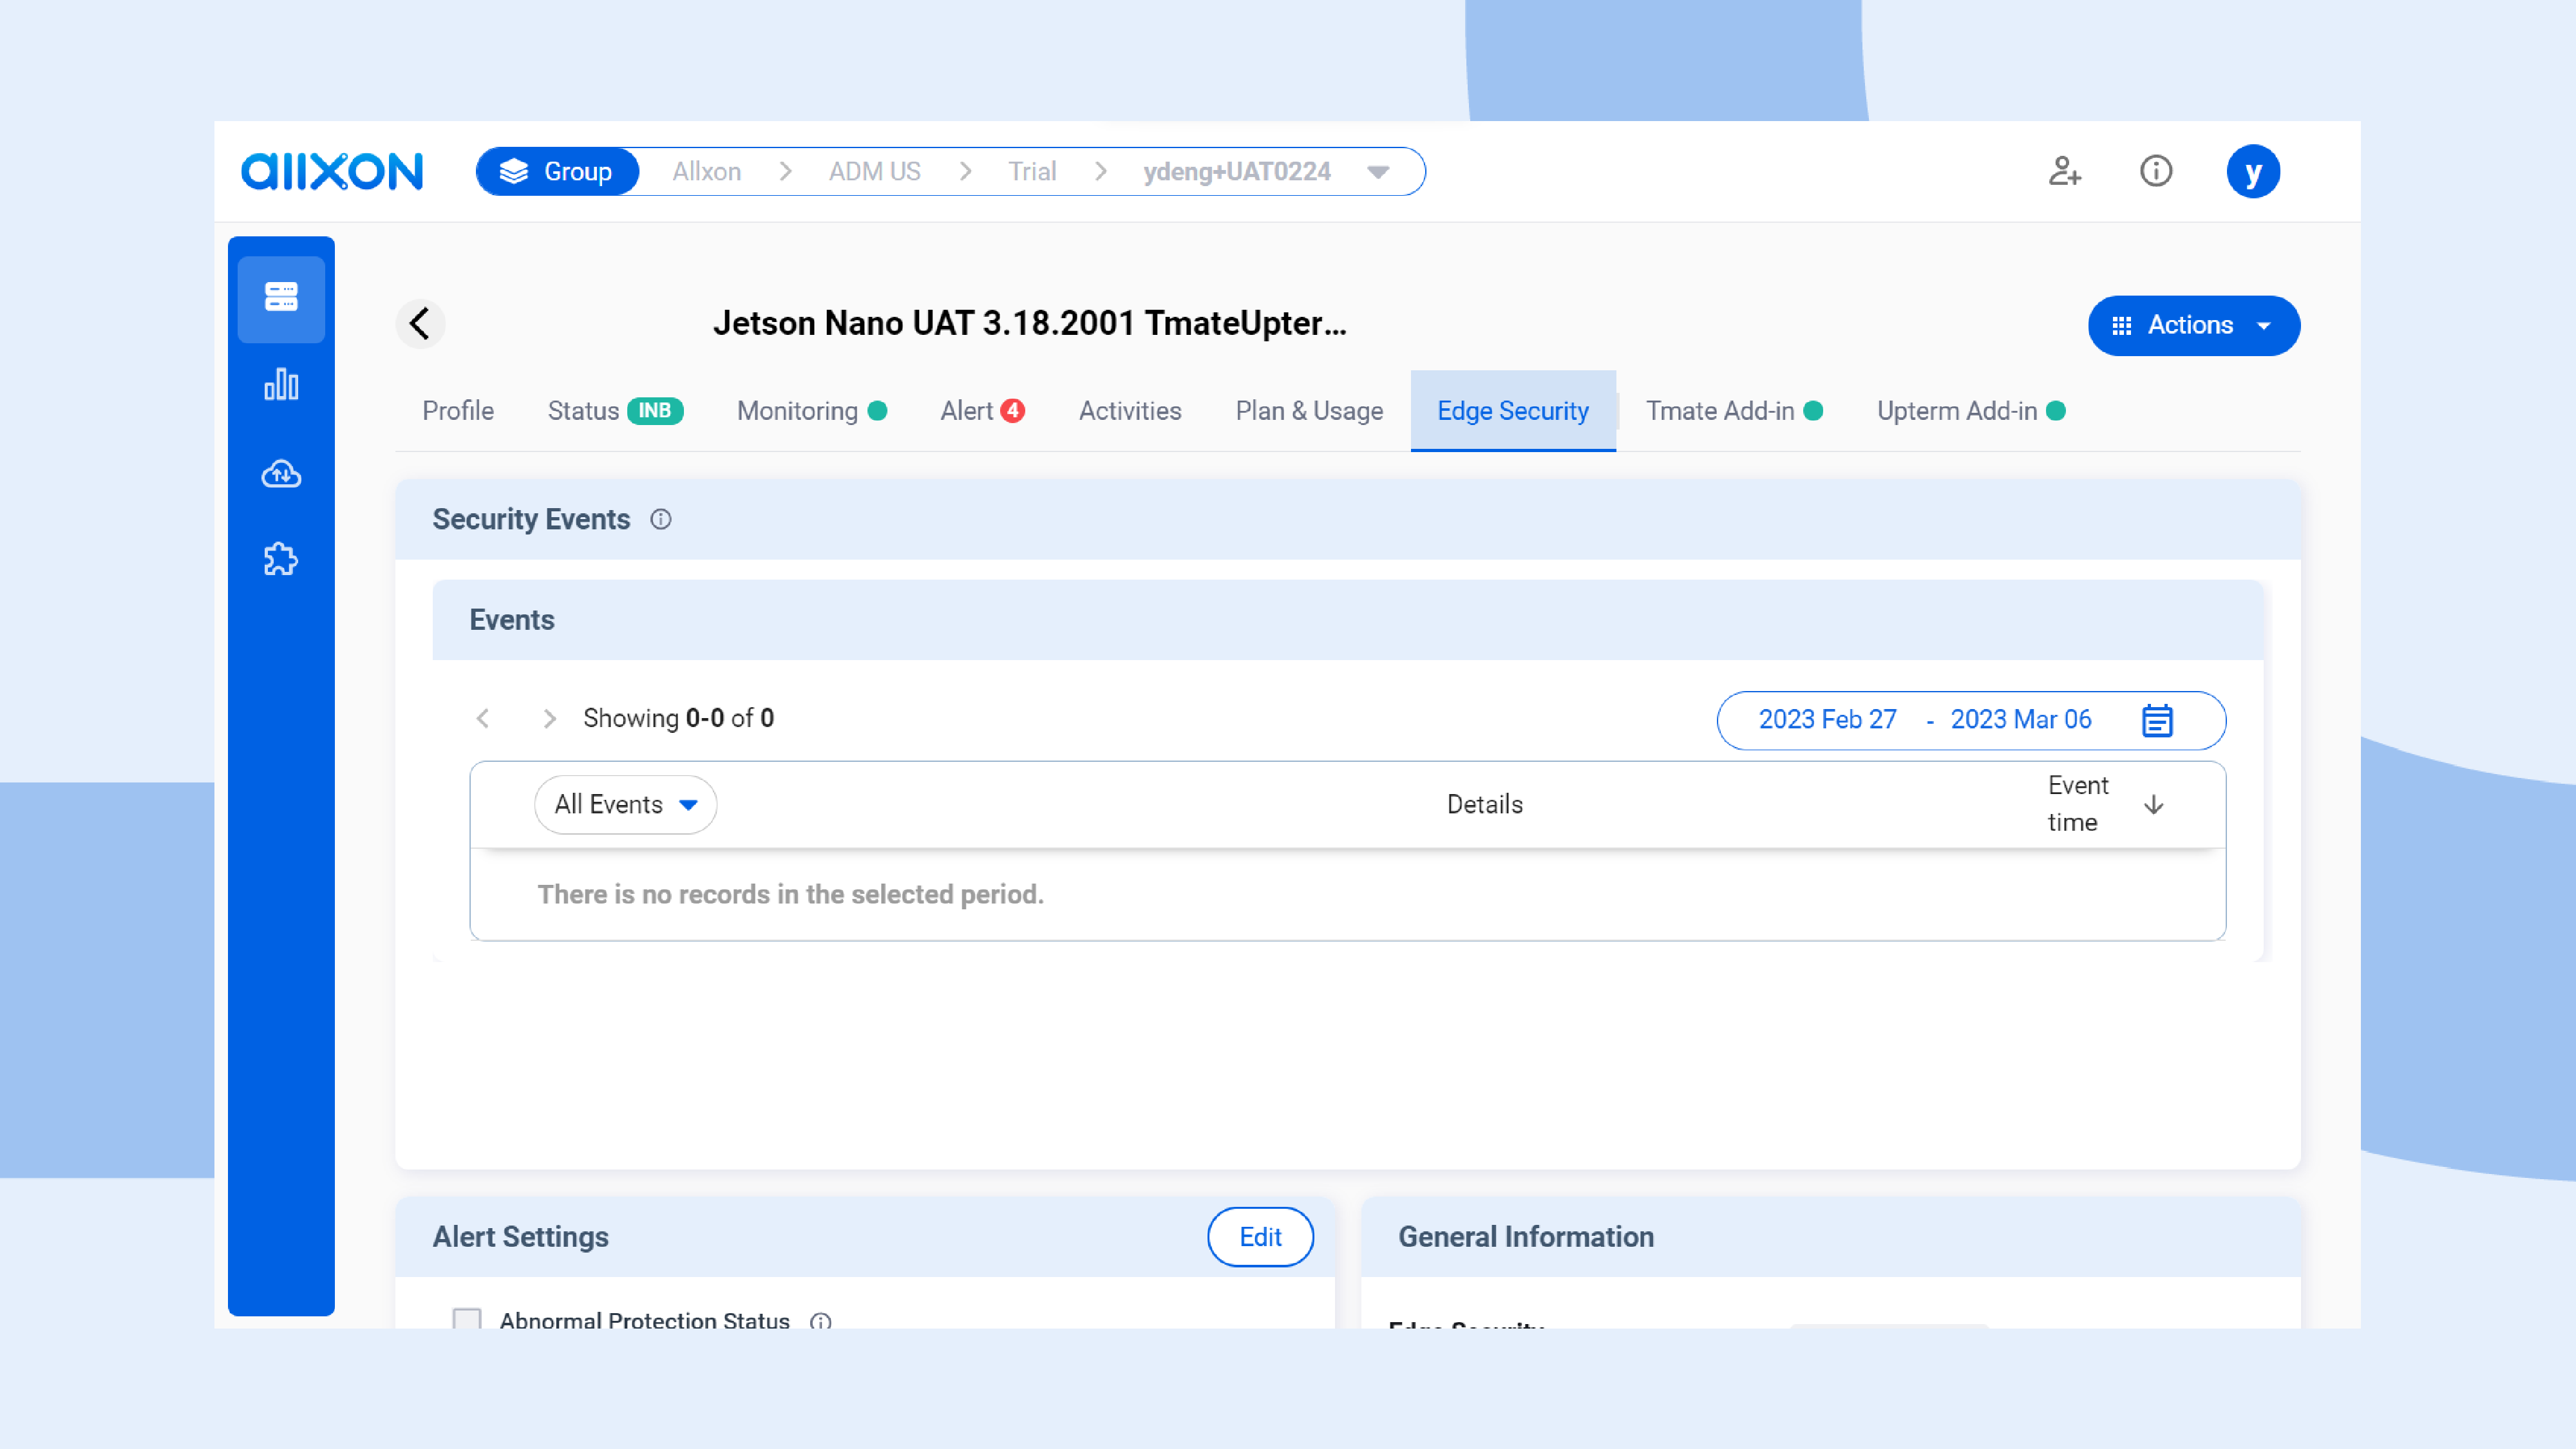Click the information icon in top bar
Viewport: 2576px width, 1449px height.
click(2155, 171)
